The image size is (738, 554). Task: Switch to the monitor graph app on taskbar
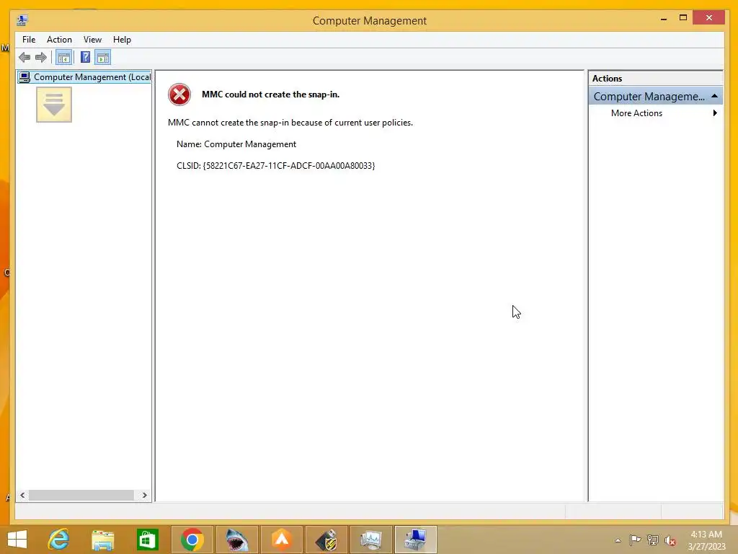tap(371, 540)
